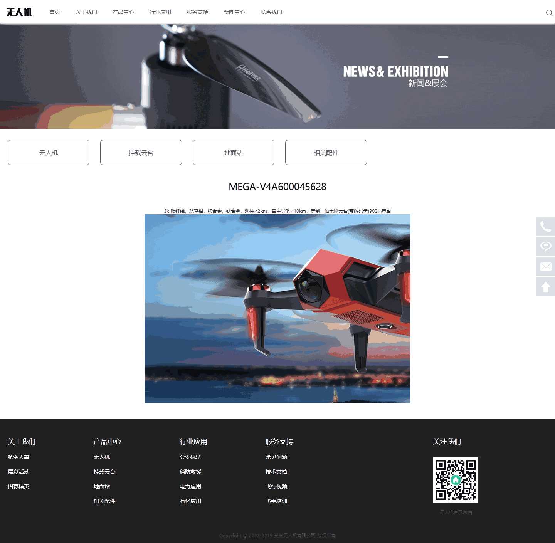Image resolution: width=555 pixels, height=543 pixels.
Task: Select 新闻中心 in the navigation bar
Action: (x=234, y=12)
